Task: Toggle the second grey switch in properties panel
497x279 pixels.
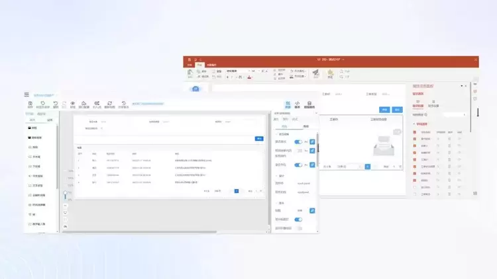Action: pos(298,151)
